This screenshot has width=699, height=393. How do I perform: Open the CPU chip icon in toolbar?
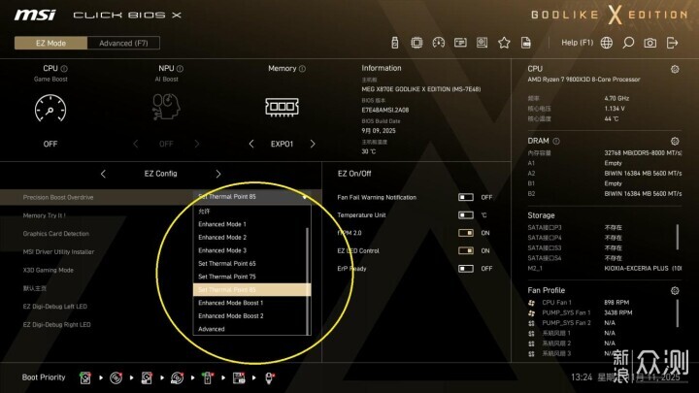coord(416,43)
